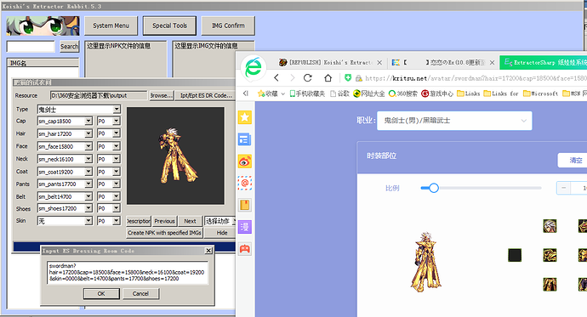Click Create NPK with specified IMGs
Viewport: 587px width, 317px height.
pyautogui.click(x=164, y=233)
